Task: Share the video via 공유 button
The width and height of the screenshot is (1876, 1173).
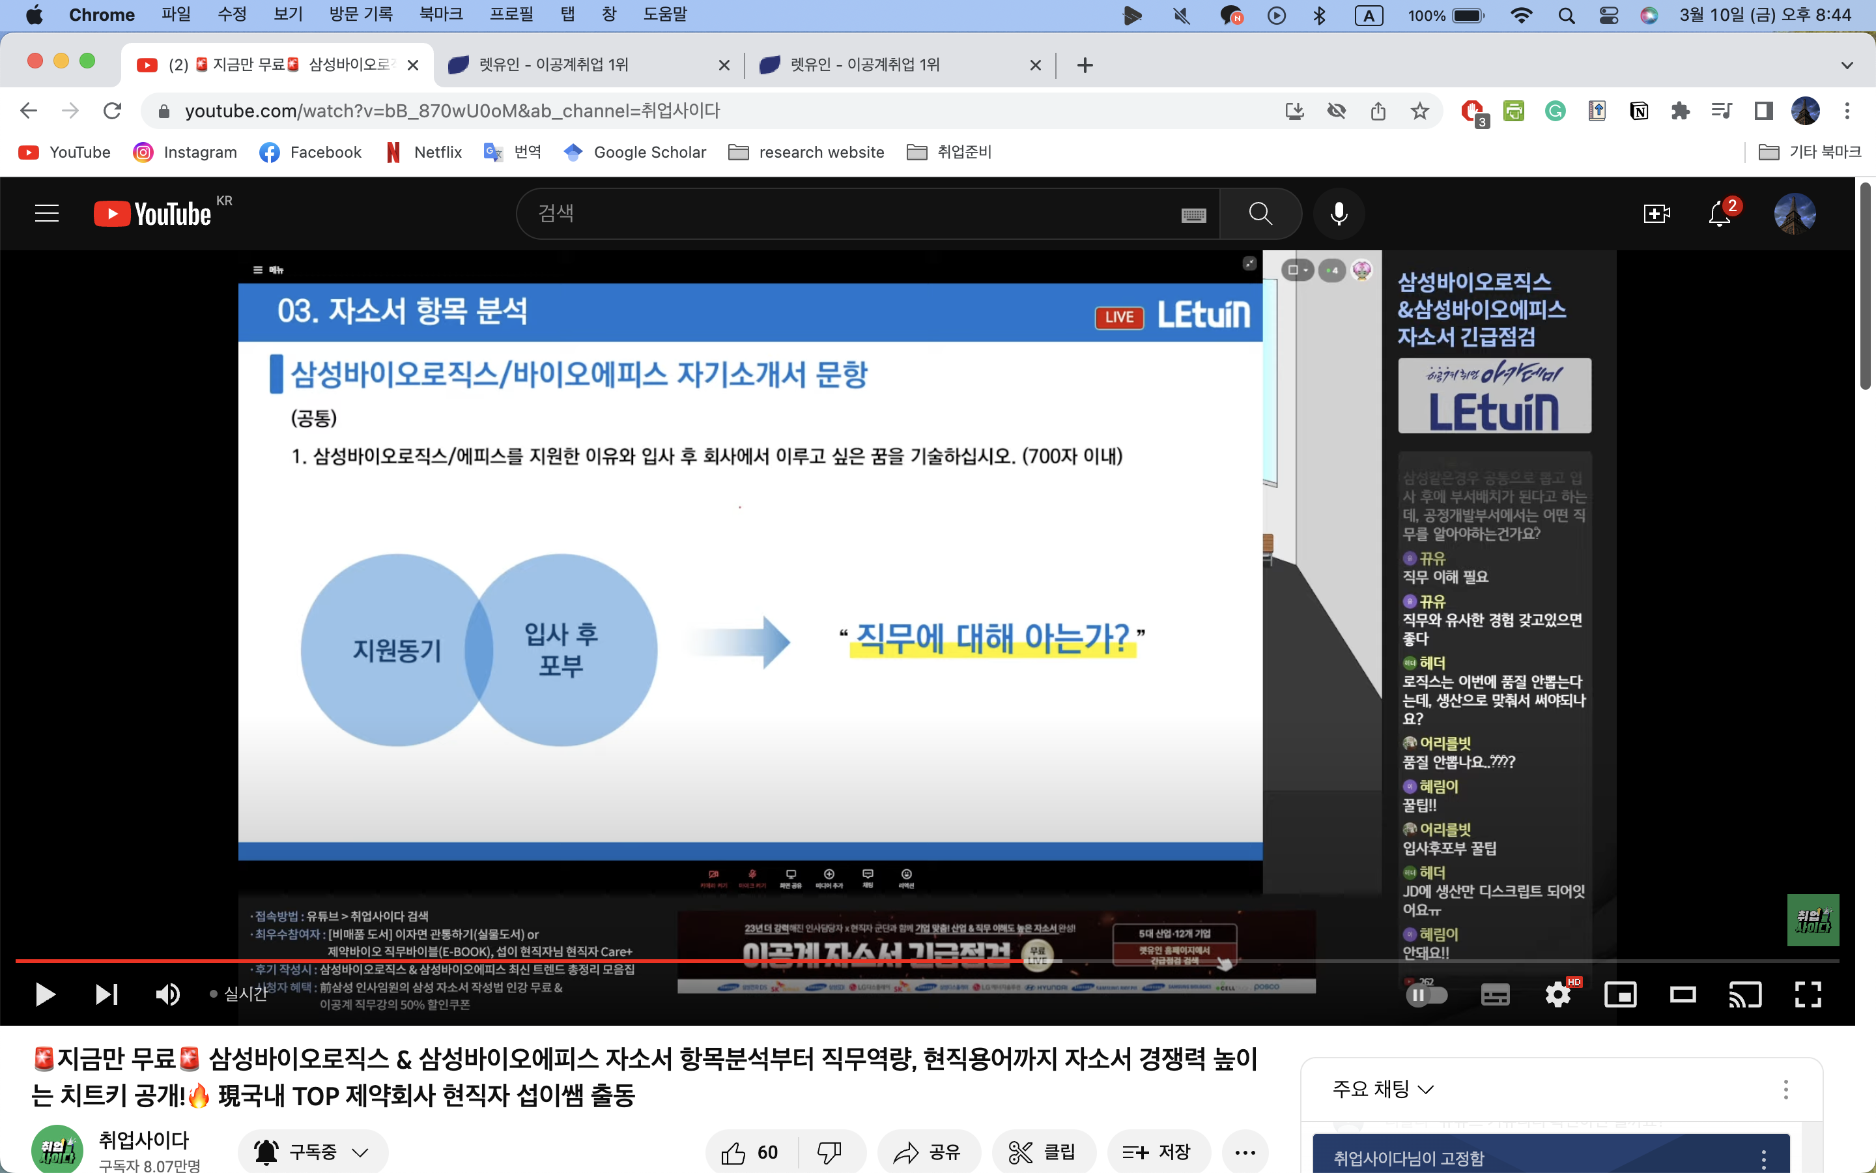Action: (x=928, y=1152)
